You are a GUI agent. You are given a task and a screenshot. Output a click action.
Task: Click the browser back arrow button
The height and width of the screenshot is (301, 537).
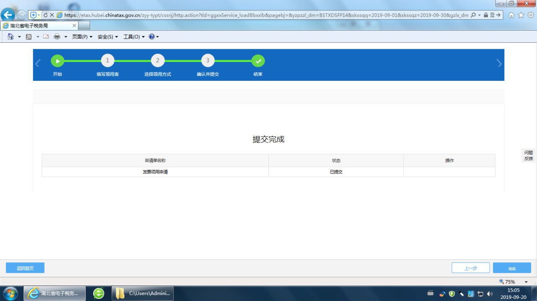point(8,15)
